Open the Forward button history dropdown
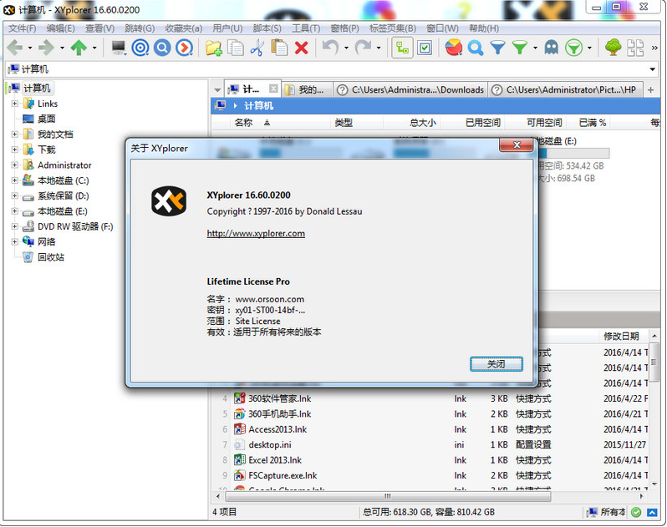This screenshot has height=527, width=667. point(62,48)
